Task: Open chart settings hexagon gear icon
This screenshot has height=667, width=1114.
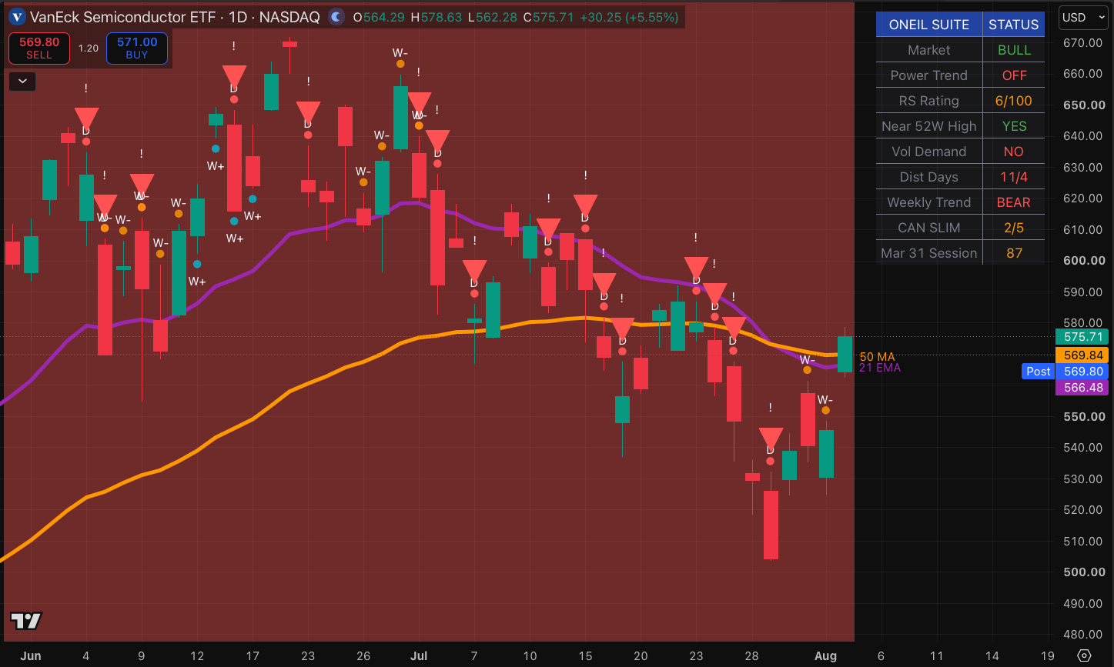Action: (x=1084, y=655)
